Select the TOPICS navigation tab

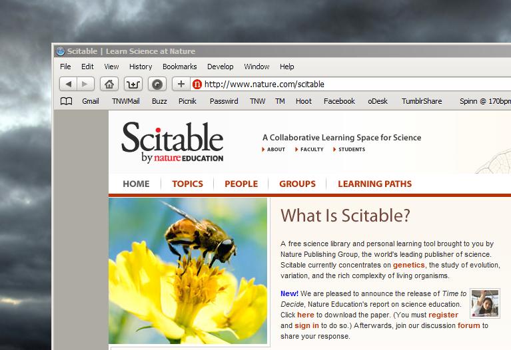point(188,184)
